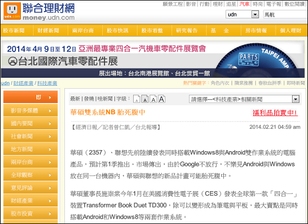Expand the 意見評論 sidebar arrow
308x224 pixels.
coord(50,188)
